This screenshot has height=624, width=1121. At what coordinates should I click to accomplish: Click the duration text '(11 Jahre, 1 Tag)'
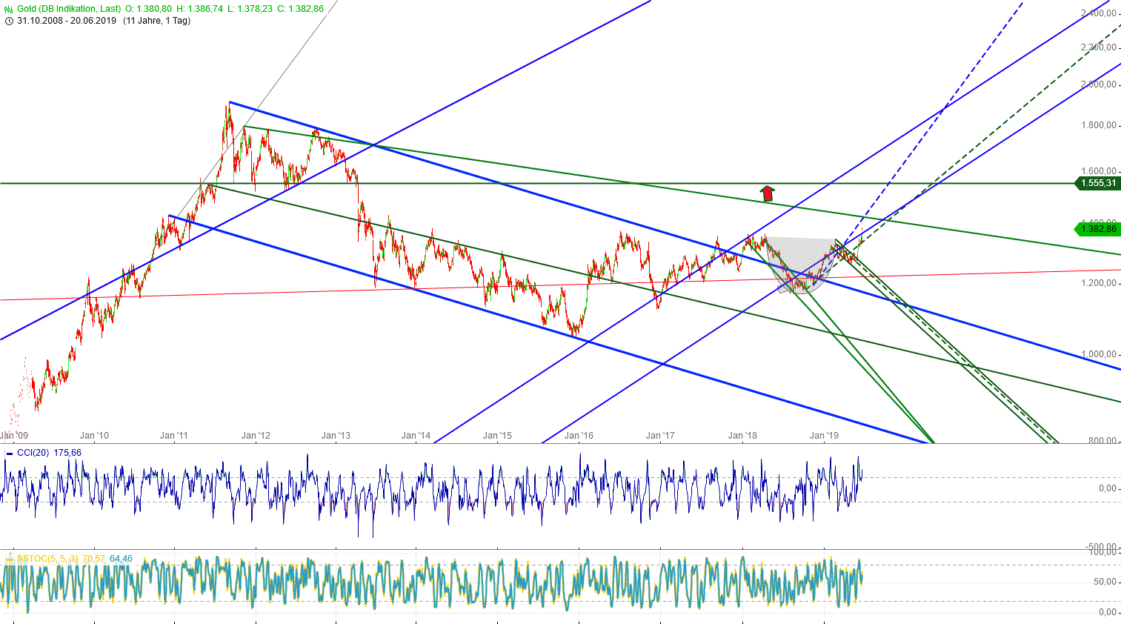coord(157,21)
